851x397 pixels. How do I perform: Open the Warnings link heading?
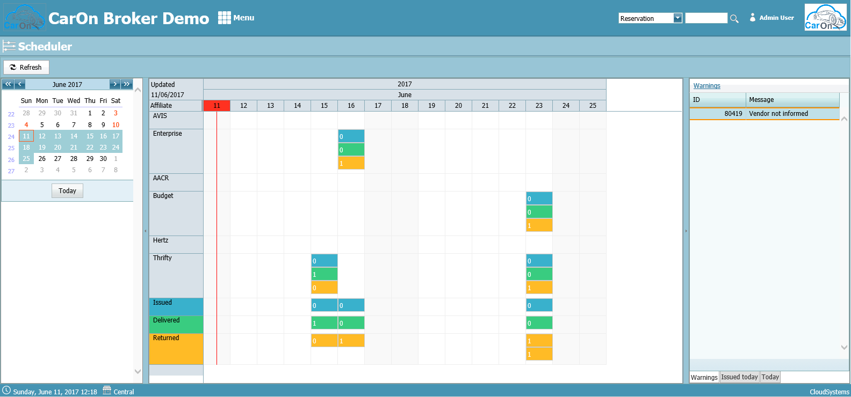[x=706, y=86]
